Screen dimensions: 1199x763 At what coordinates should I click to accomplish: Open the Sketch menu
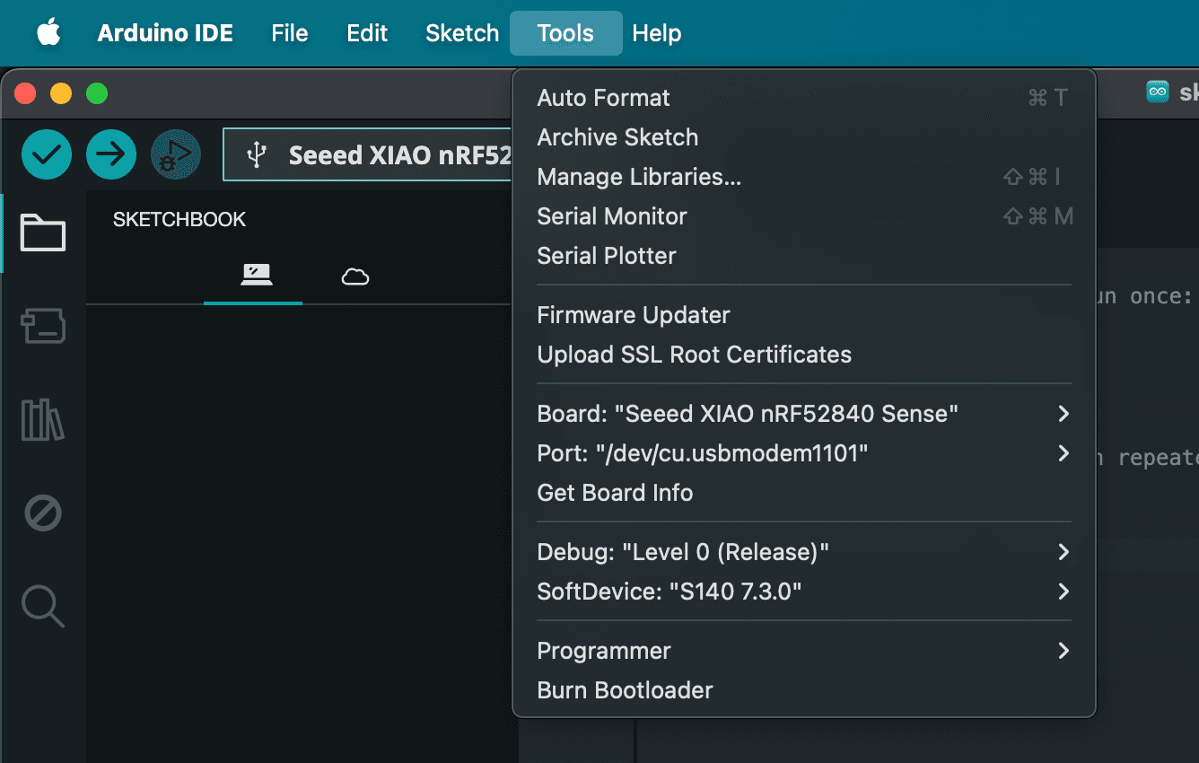(462, 33)
